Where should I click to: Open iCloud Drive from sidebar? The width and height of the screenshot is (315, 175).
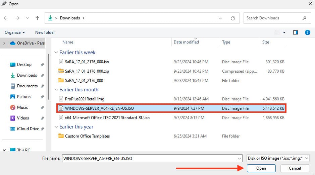click(x=28, y=129)
